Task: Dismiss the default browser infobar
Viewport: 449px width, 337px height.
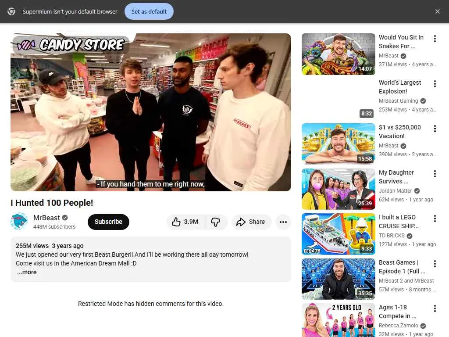Action: point(437,11)
